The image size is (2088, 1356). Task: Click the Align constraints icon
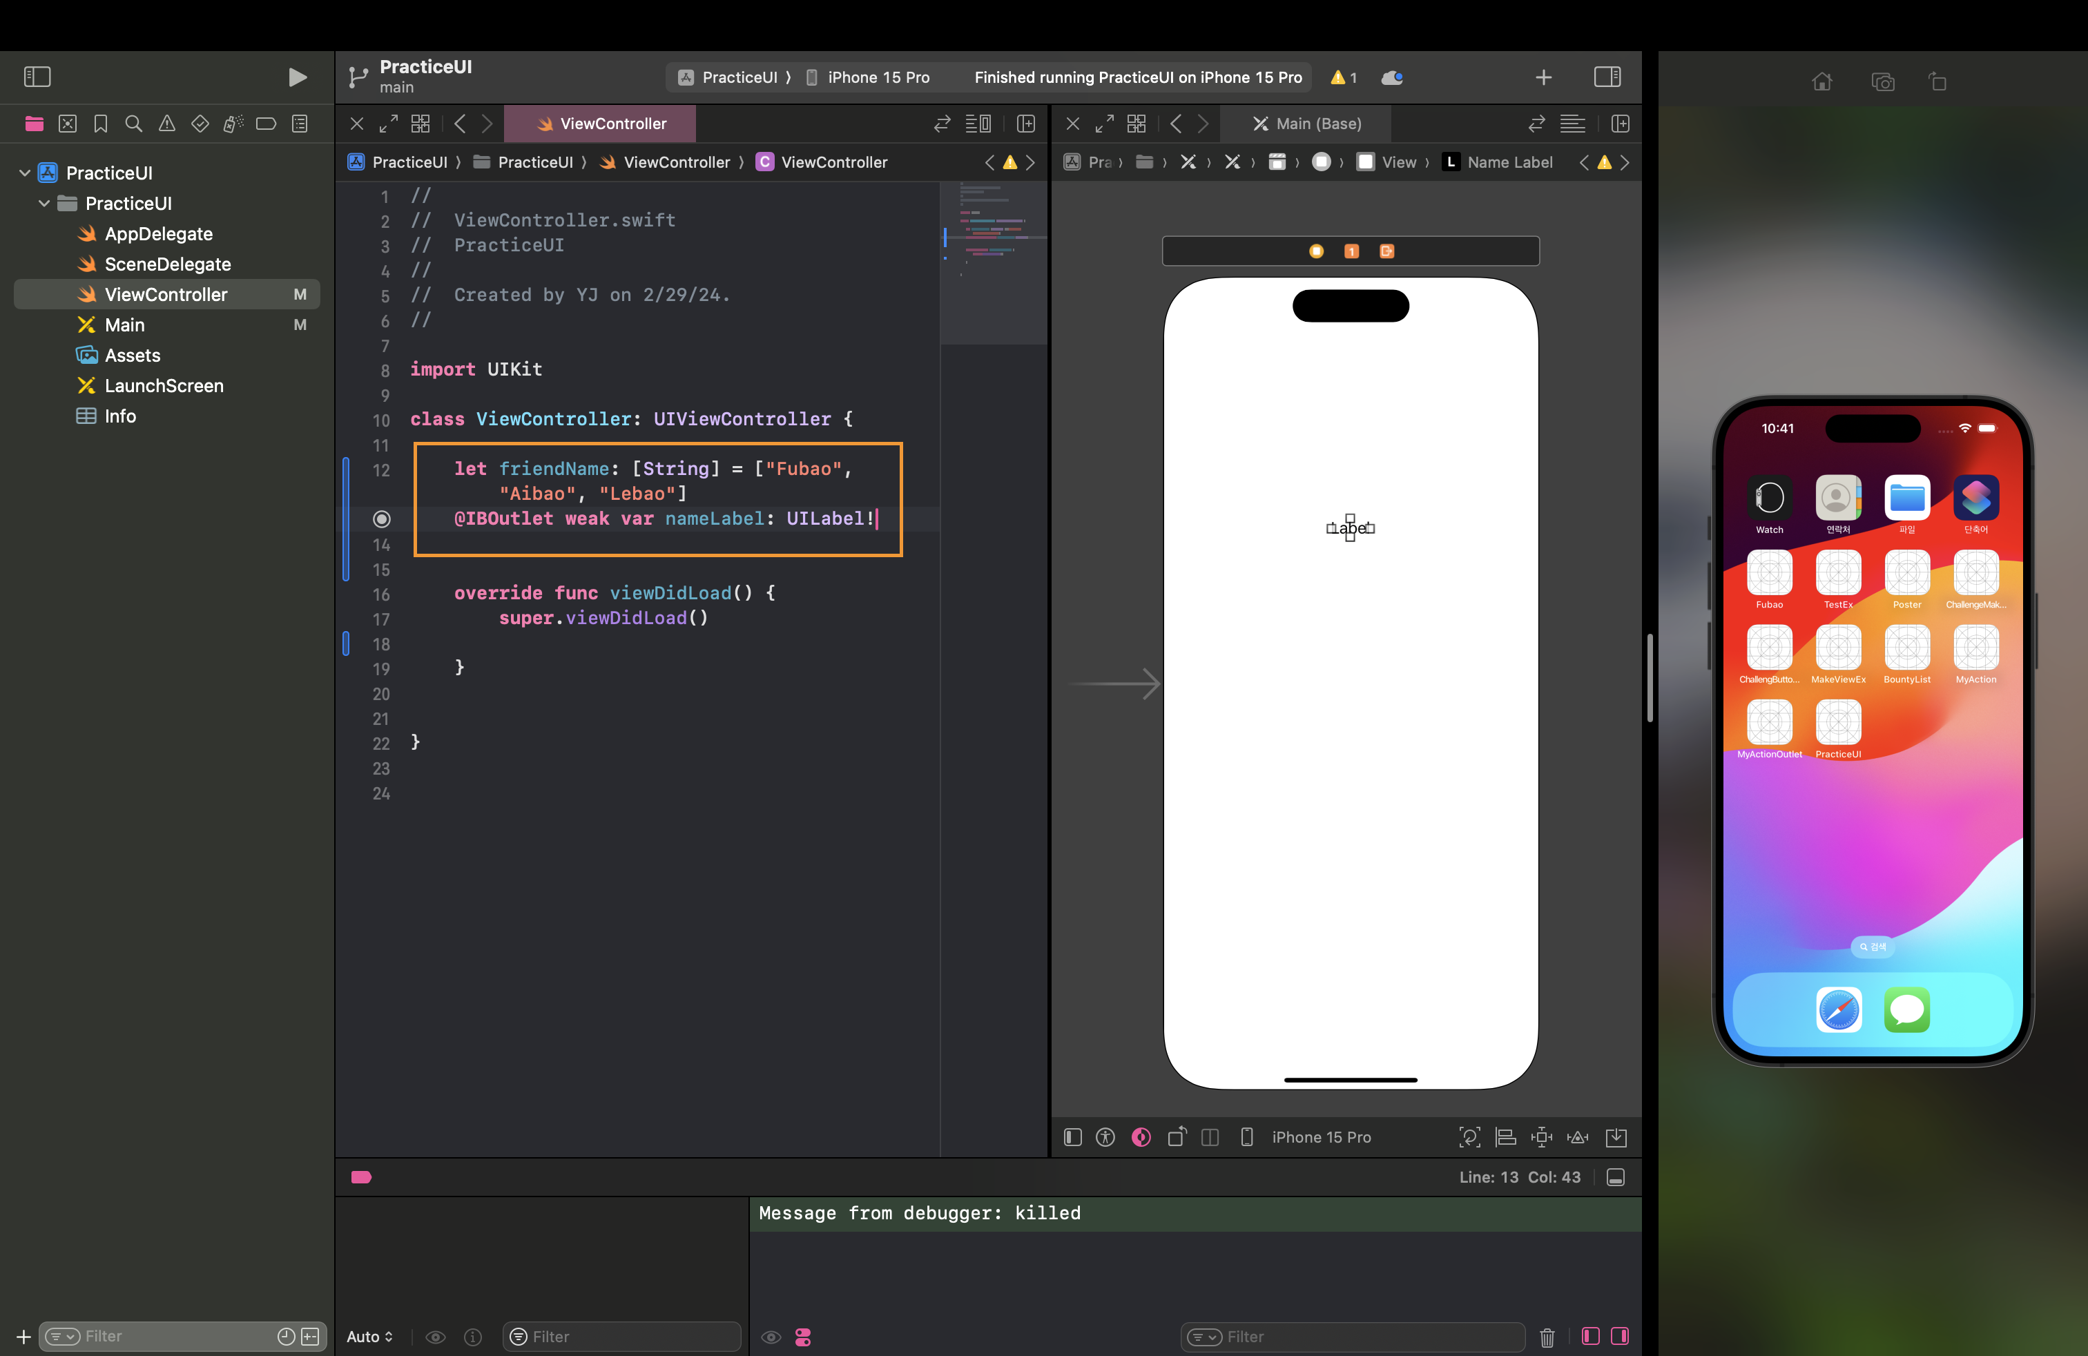1505,1138
